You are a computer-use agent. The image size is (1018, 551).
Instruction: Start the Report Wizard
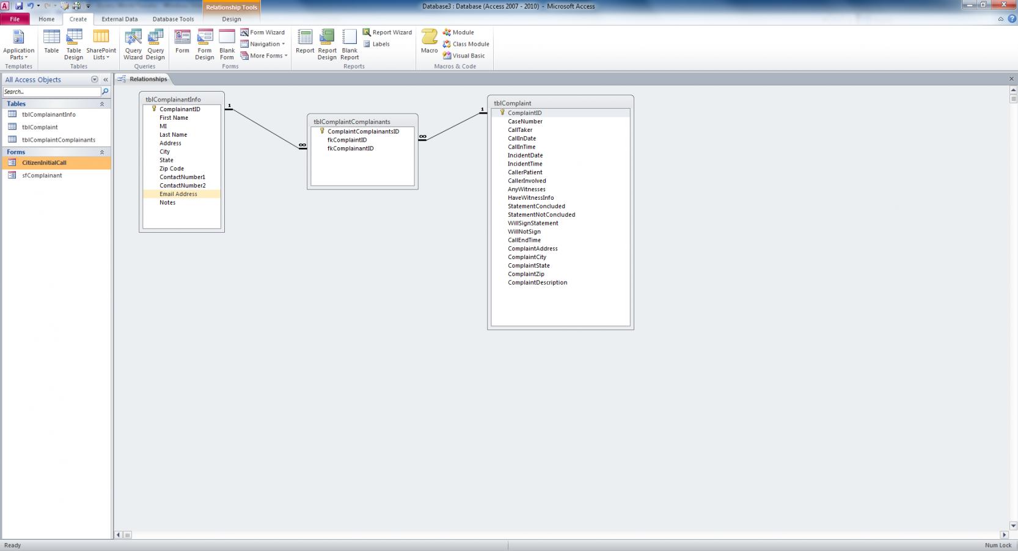pos(387,32)
